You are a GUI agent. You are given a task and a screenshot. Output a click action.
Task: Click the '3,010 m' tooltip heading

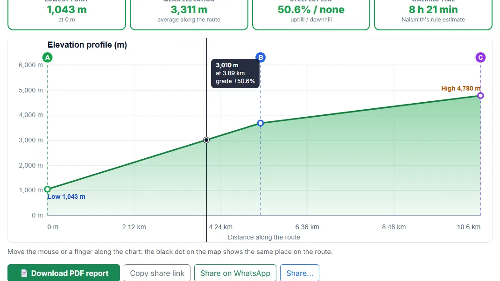pyautogui.click(x=227, y=65)
